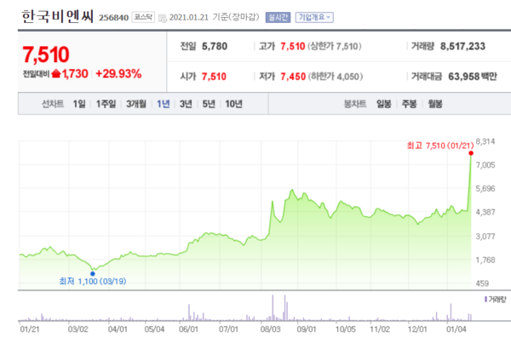Click the change rate +29.93%
This screenshot has height=343, width=511.
(118, 73)
